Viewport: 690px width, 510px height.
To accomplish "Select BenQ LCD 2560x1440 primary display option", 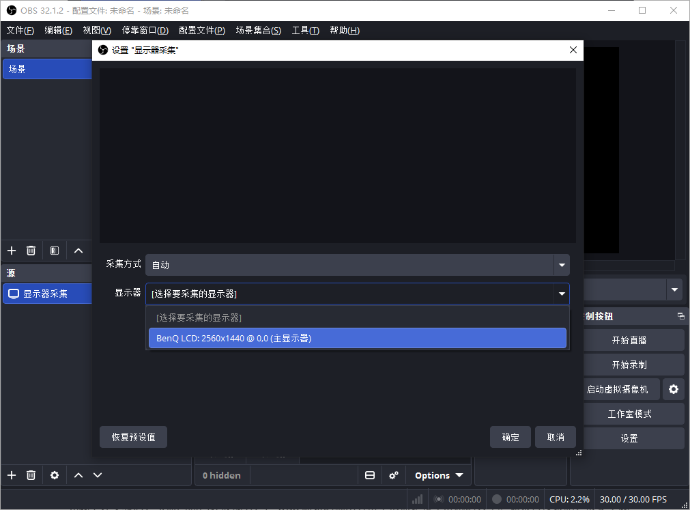I will pyautogui.click(x=358, y=339).
